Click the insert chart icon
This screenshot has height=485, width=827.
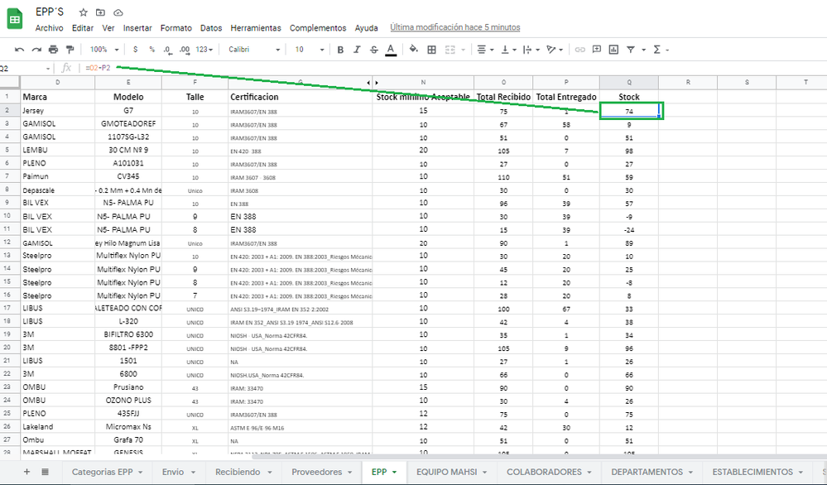[x=613, y=50]
